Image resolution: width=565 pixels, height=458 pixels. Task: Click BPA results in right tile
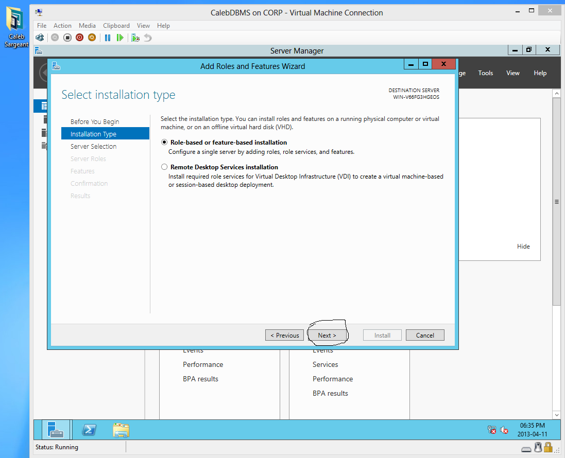tap(330, 393)
